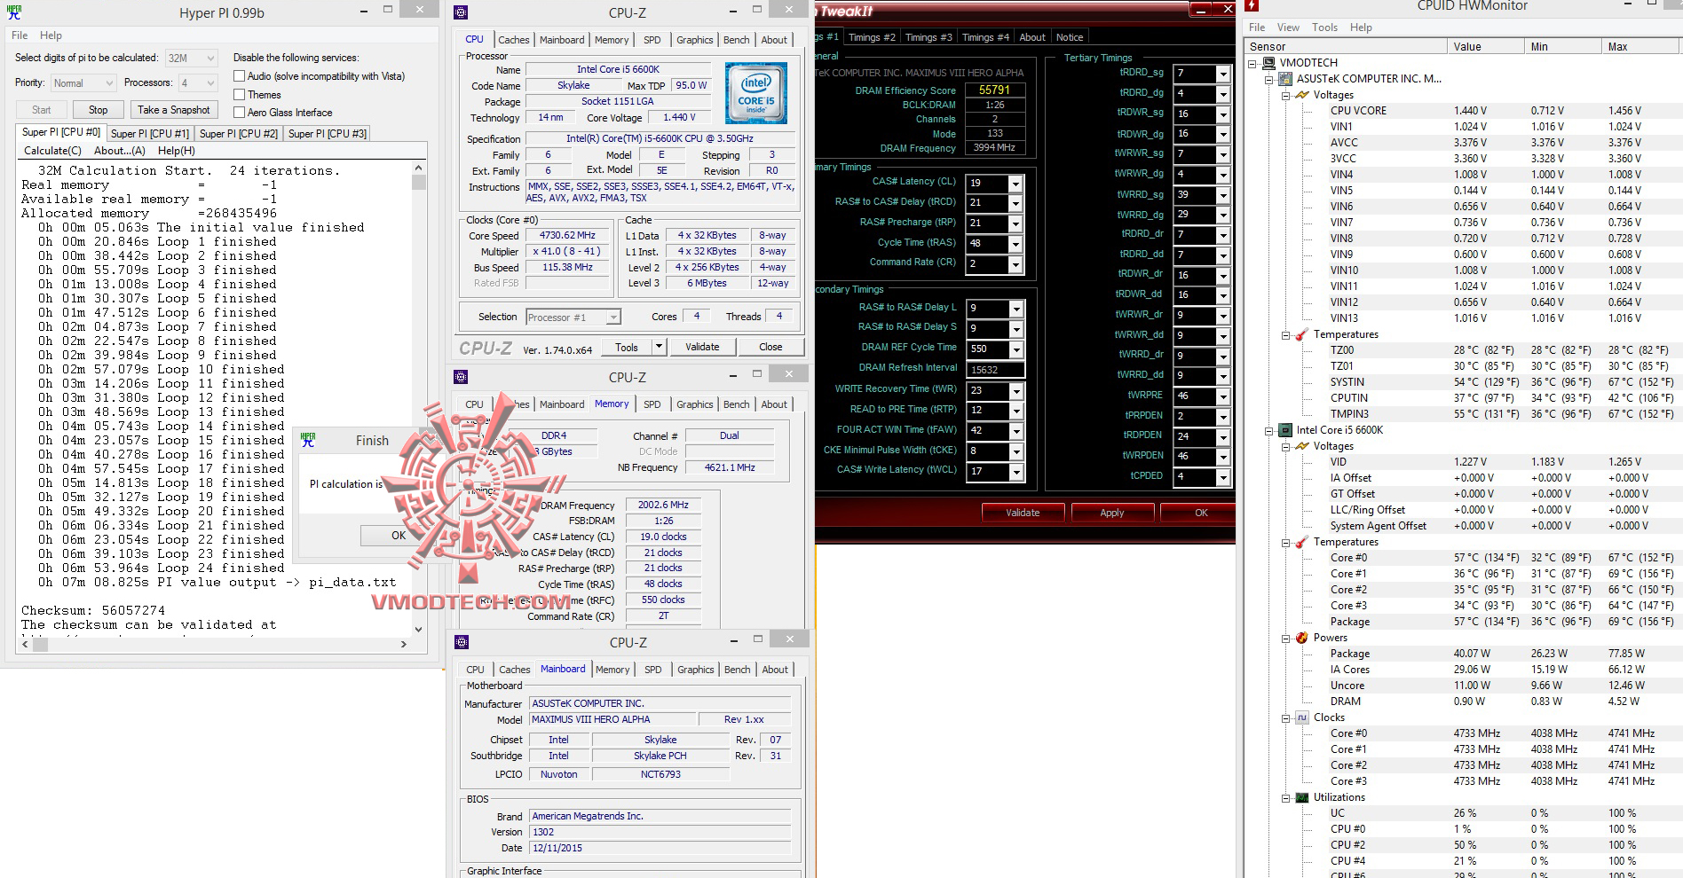
Task: Click the Validate button in TweakIt
Action: click(1023, 513)
